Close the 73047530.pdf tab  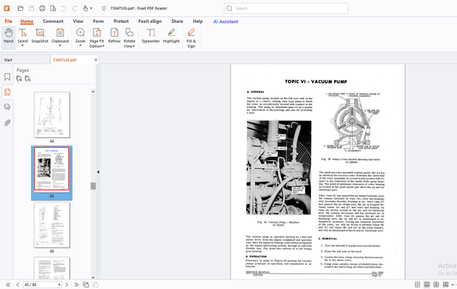[96, 60]
